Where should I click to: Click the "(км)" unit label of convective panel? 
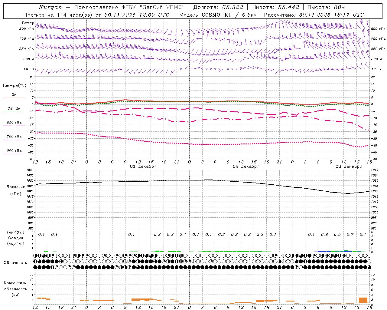(x=15, y=295)
